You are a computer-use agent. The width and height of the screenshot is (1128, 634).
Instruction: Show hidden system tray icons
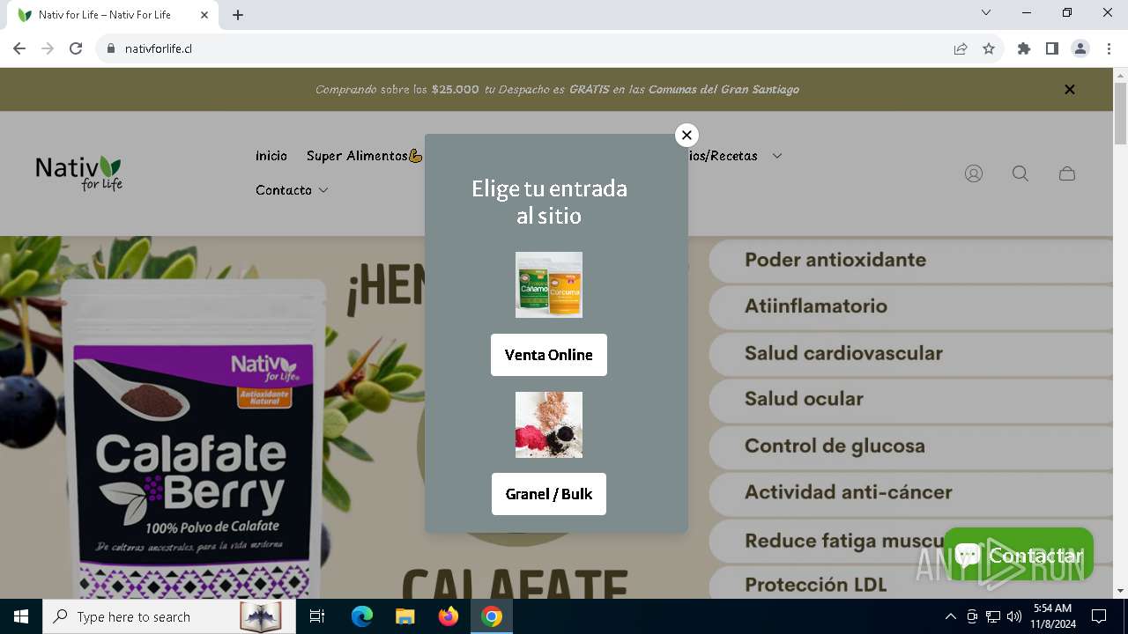[950, 616]
